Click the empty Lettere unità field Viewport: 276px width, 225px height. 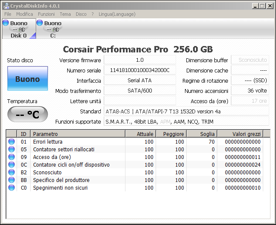[140, 101]
